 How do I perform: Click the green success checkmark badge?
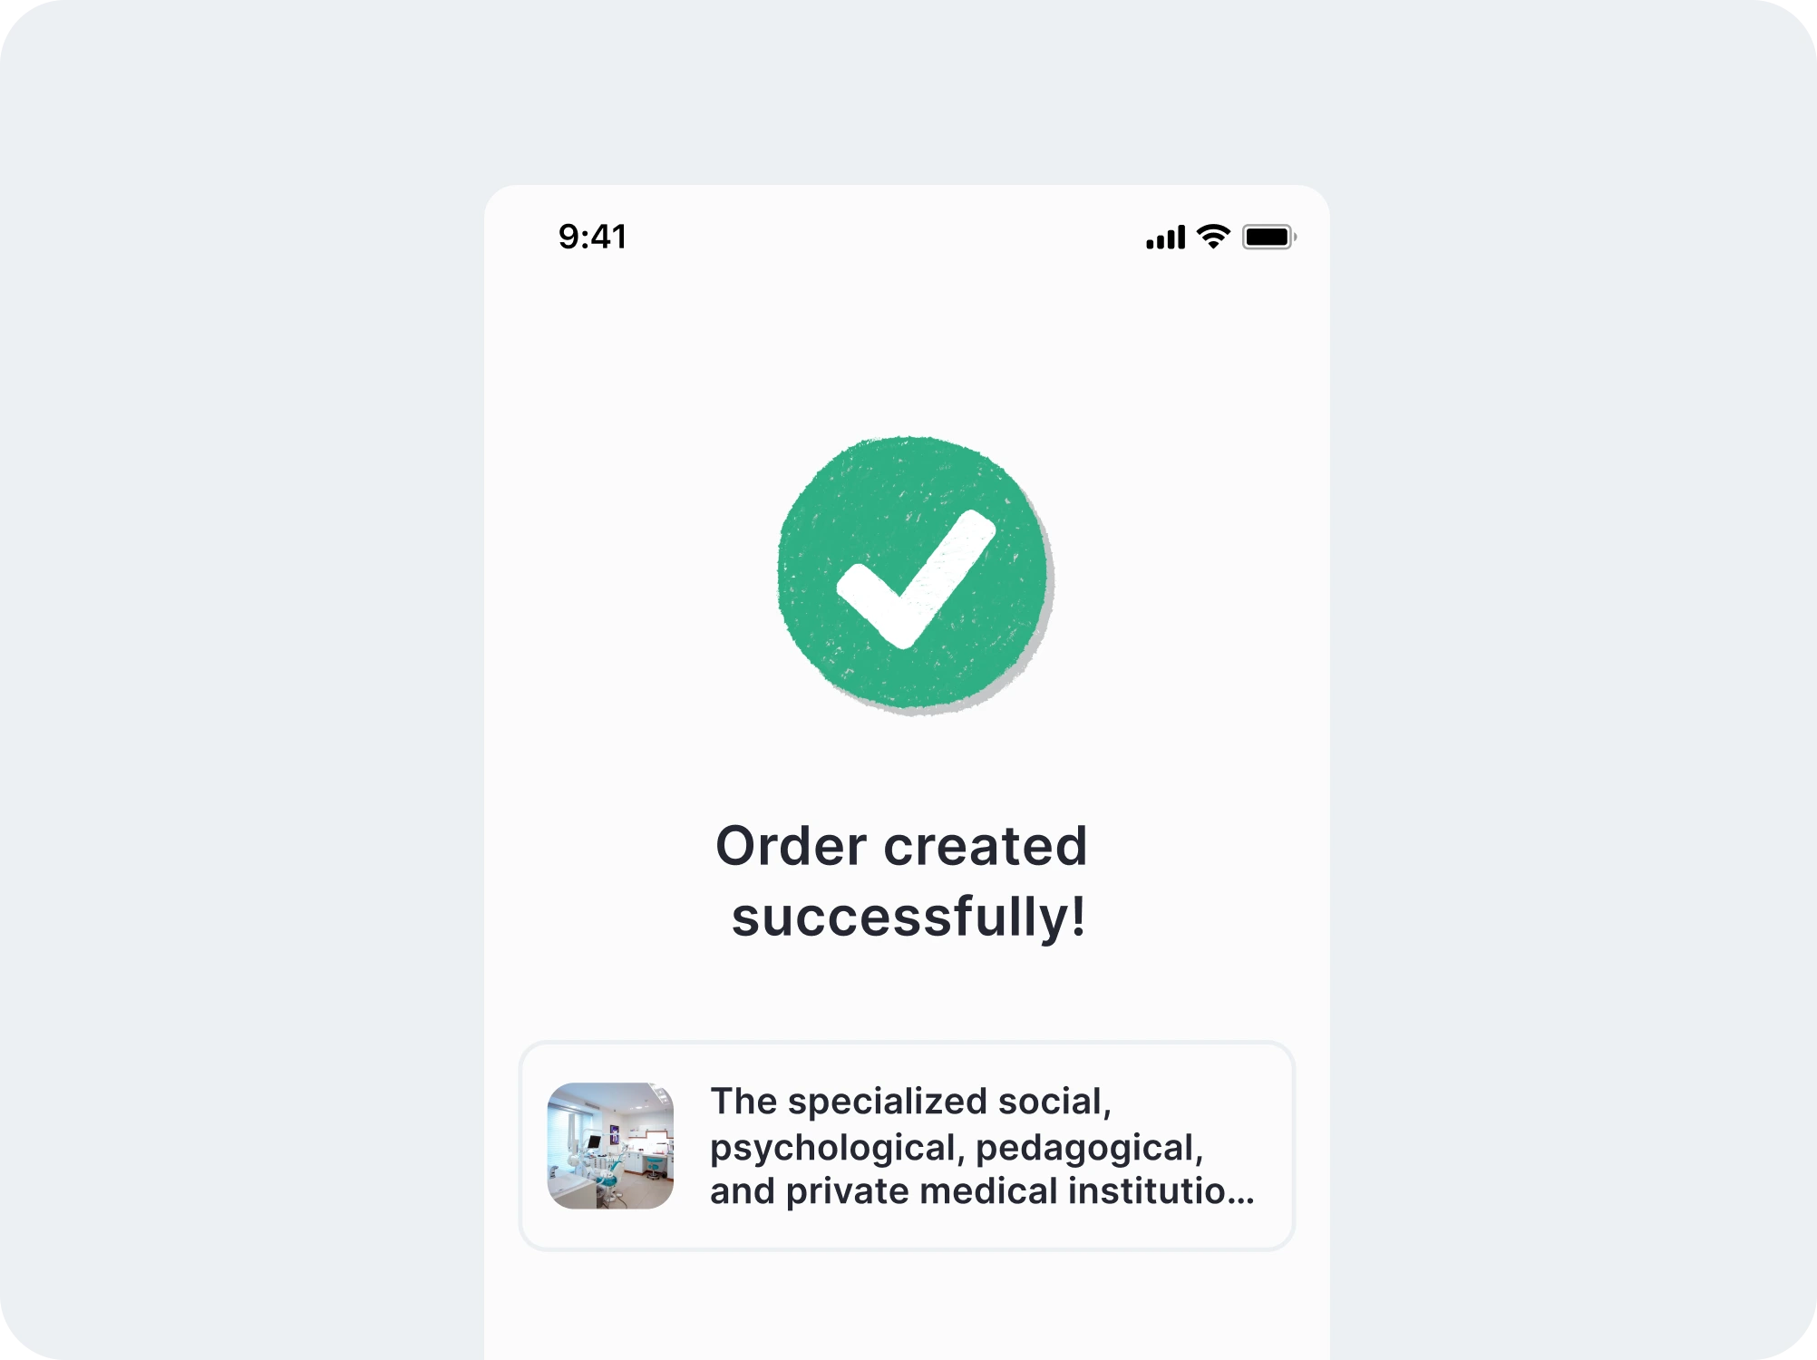point(913,573)
